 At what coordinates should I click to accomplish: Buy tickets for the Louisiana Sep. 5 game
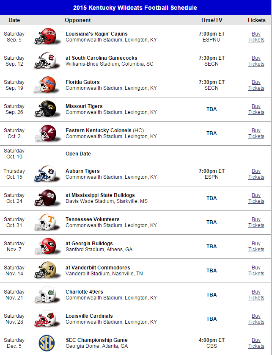256,37
